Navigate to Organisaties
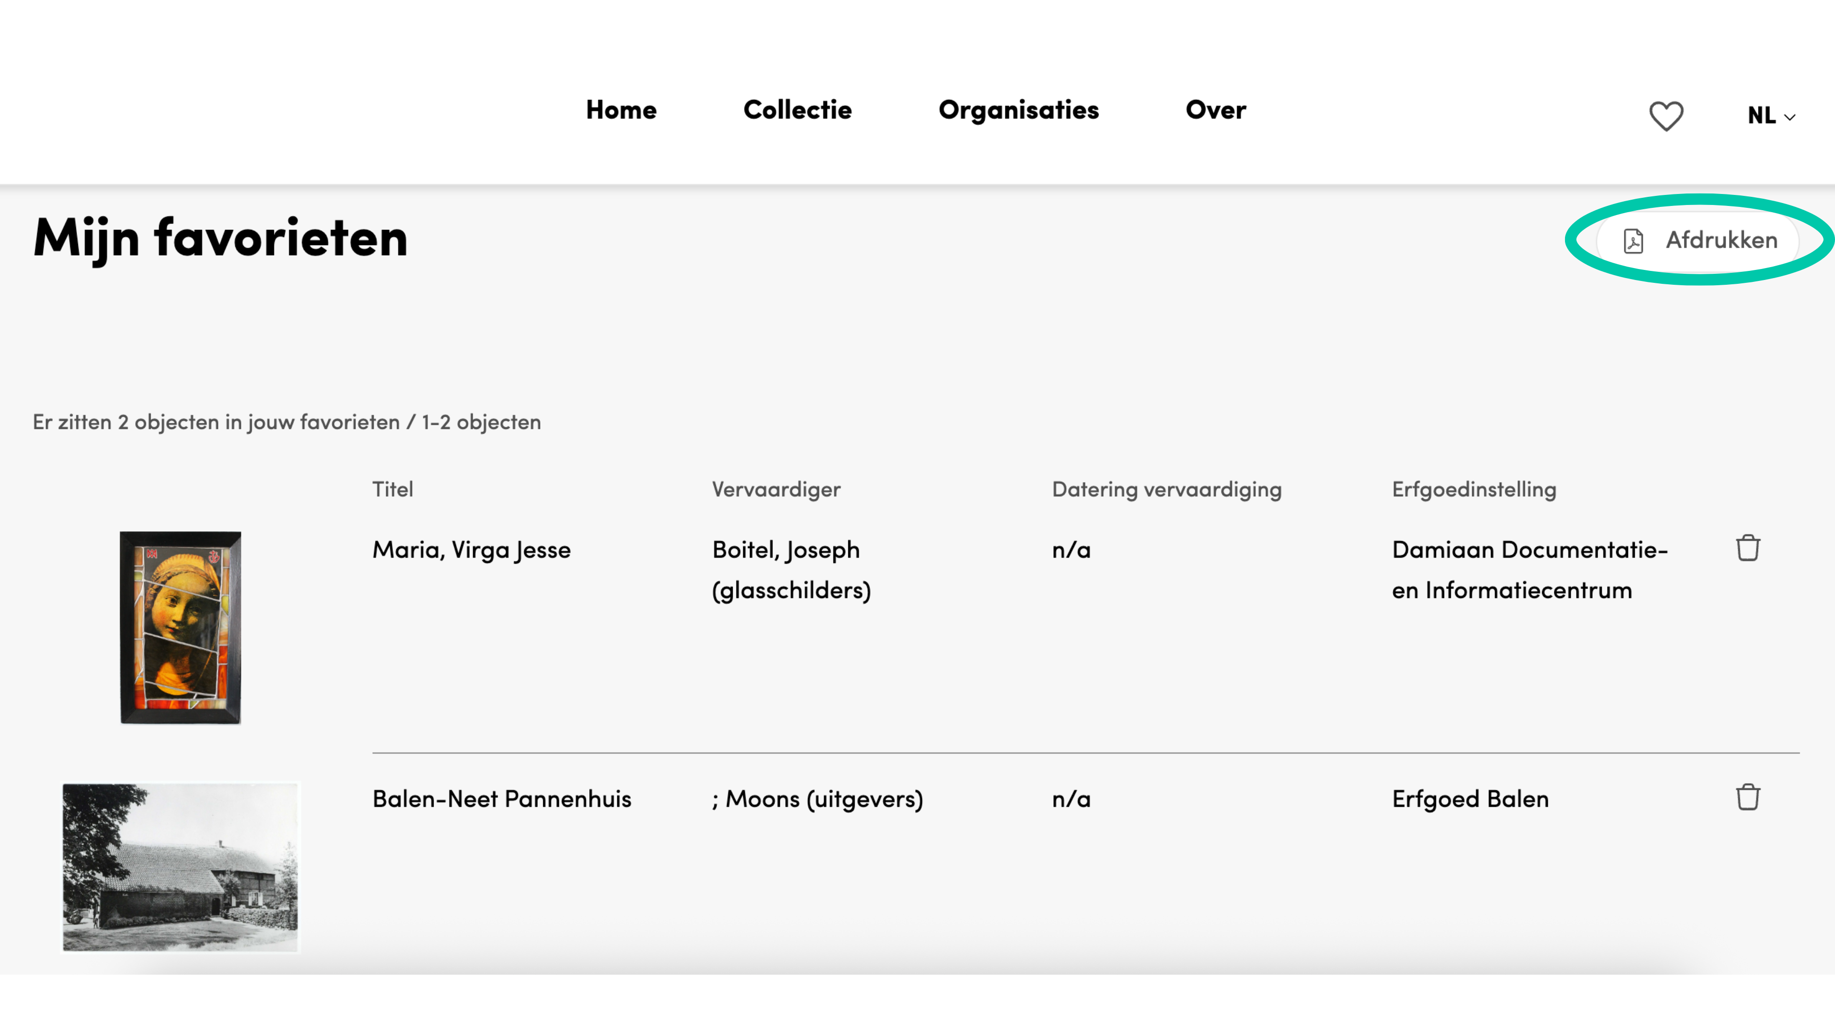Viewport: 1835px width, 1032px height. (1019, 110)
